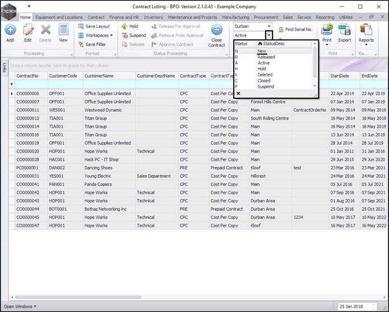Screen dimensions: 389x312
Task: Select Deleted in the status list
Action: coord(272,75)
